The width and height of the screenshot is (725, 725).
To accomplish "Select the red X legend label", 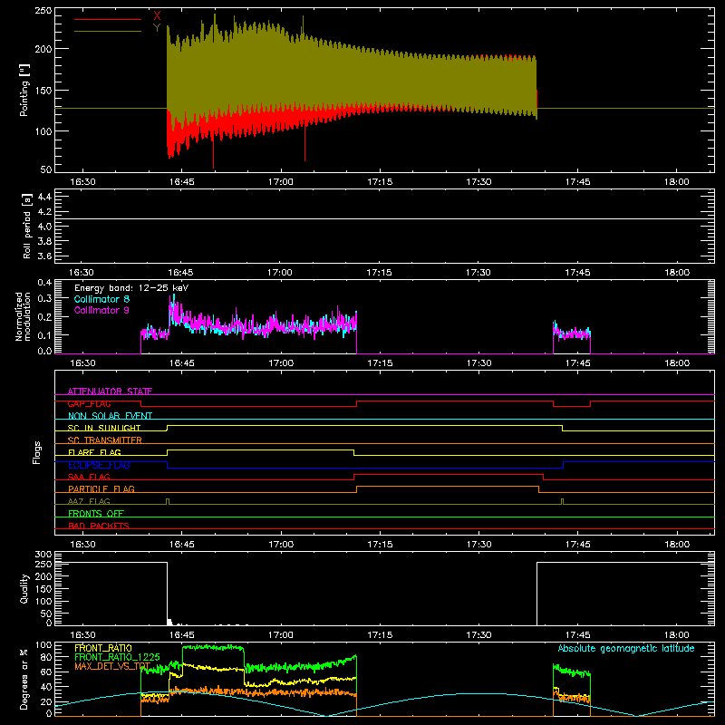I will click(x=157, y=15).
